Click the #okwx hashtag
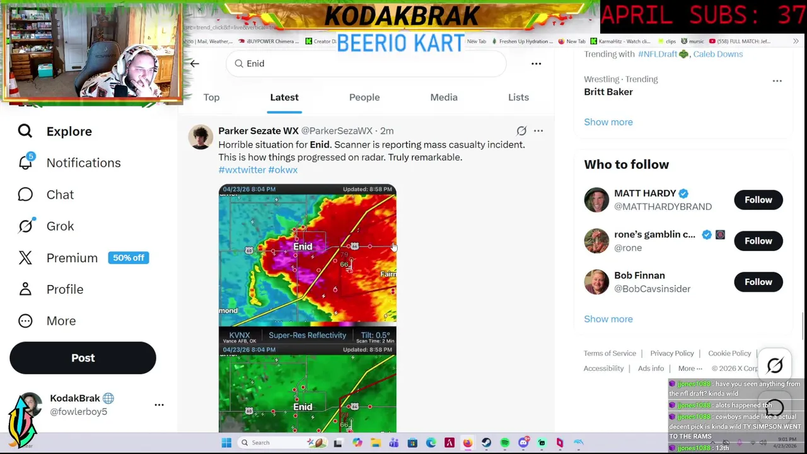The width and height of the screenshot is (807, 454). pyautogui.click(x=282, y=170)
